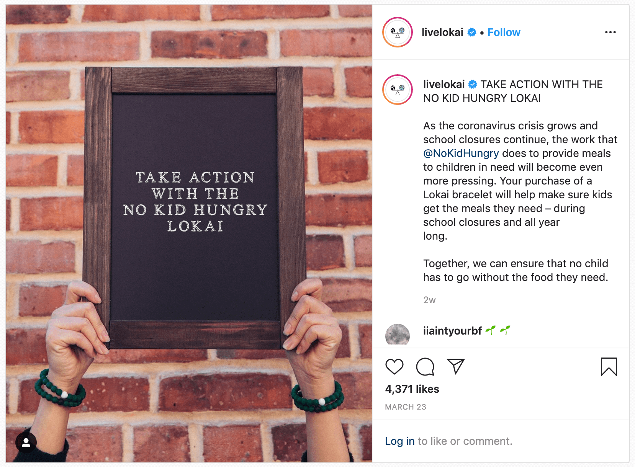Follow the livelokai account

coord(504,33)
